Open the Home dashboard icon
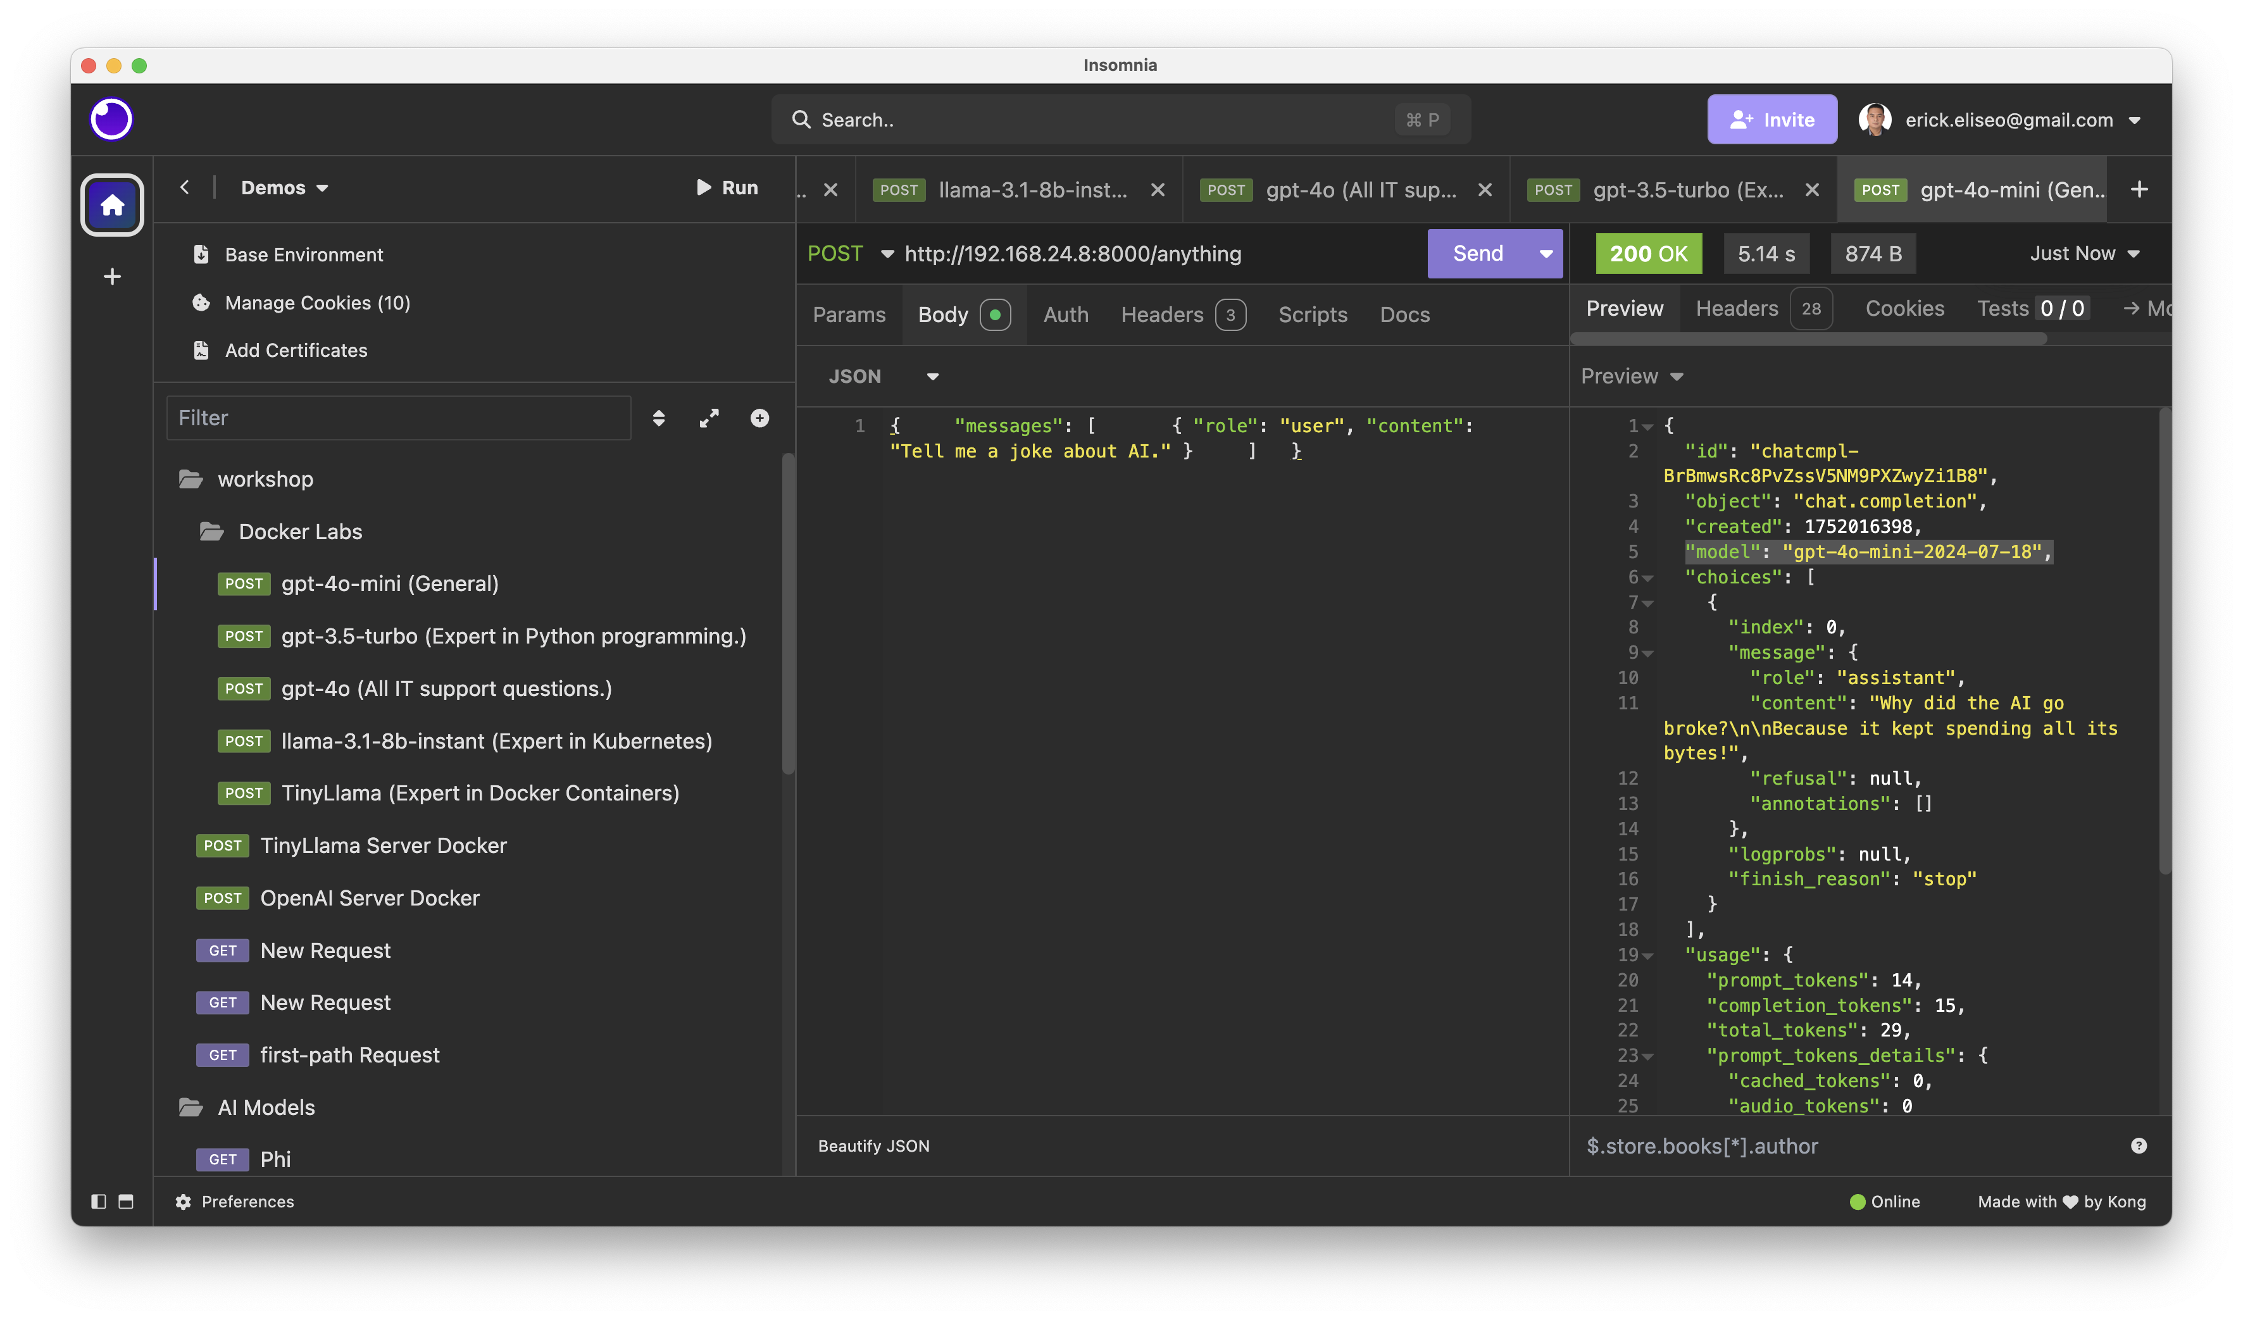The width and height of the screenshot is (2243, 1320). 112,205
